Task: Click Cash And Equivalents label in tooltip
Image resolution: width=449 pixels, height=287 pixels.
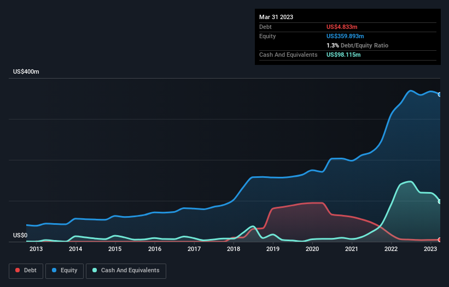Action: pos(288,55)
